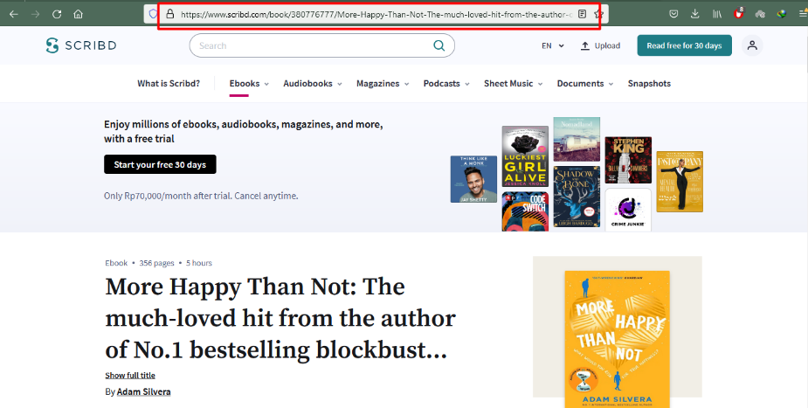Click the '5 hours' text
The height and width of the screenshot is (408, 808).
199,263
